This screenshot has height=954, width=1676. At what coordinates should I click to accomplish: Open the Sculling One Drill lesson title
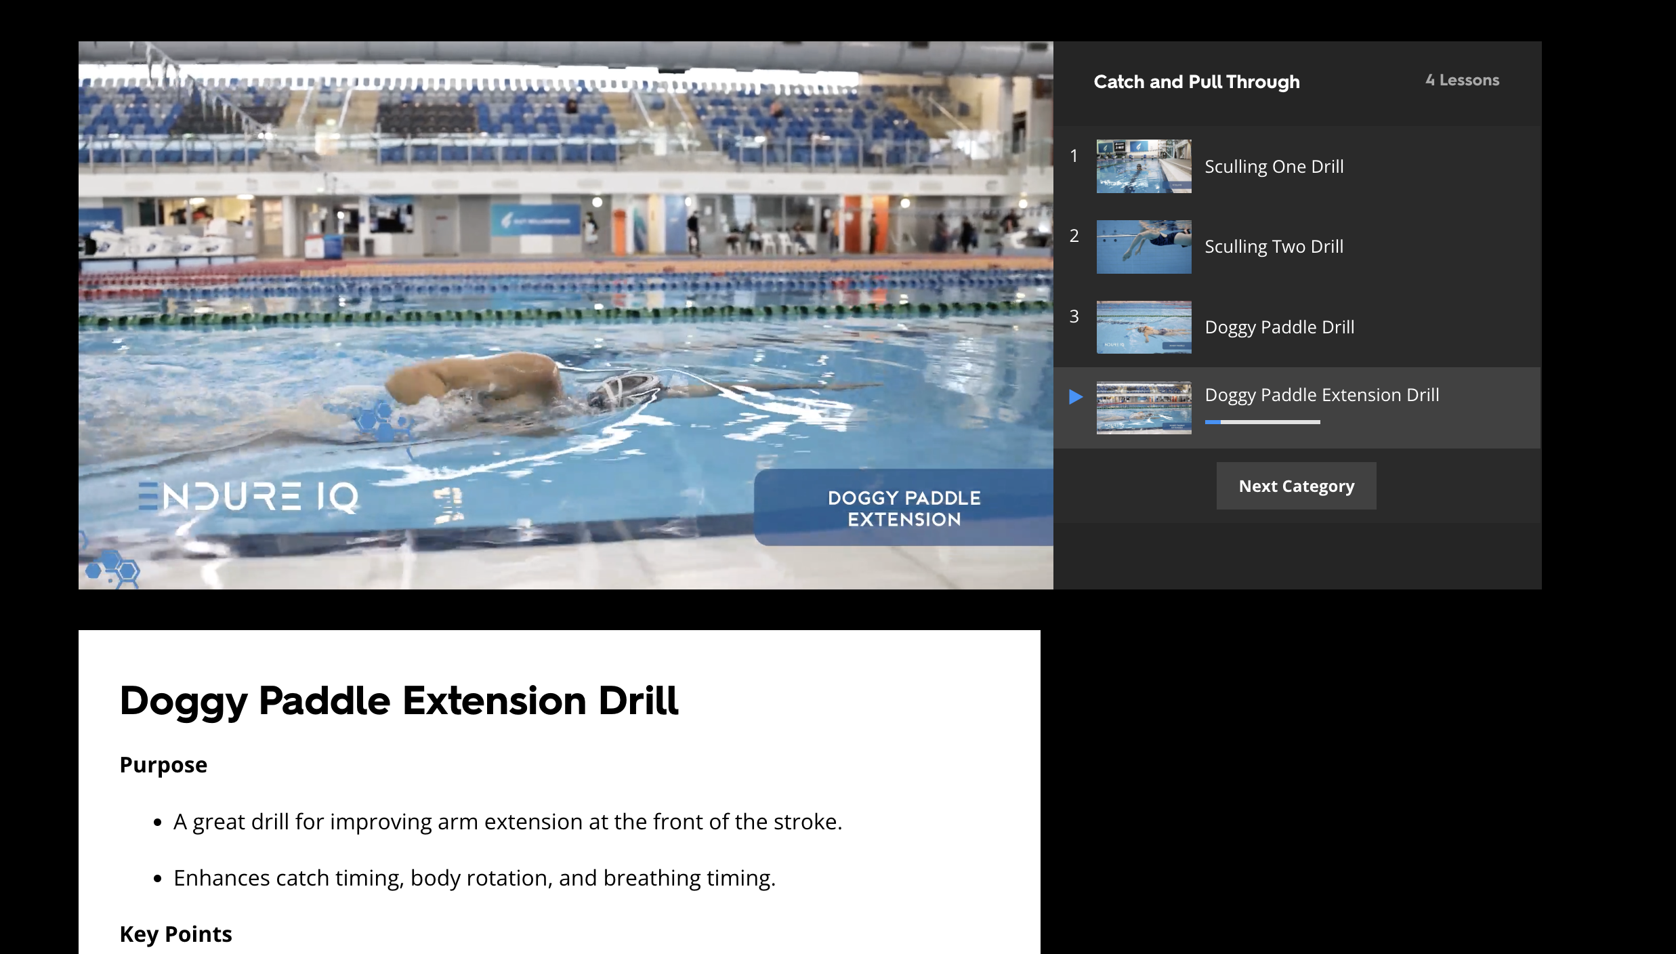click(x=1274, y=167)
